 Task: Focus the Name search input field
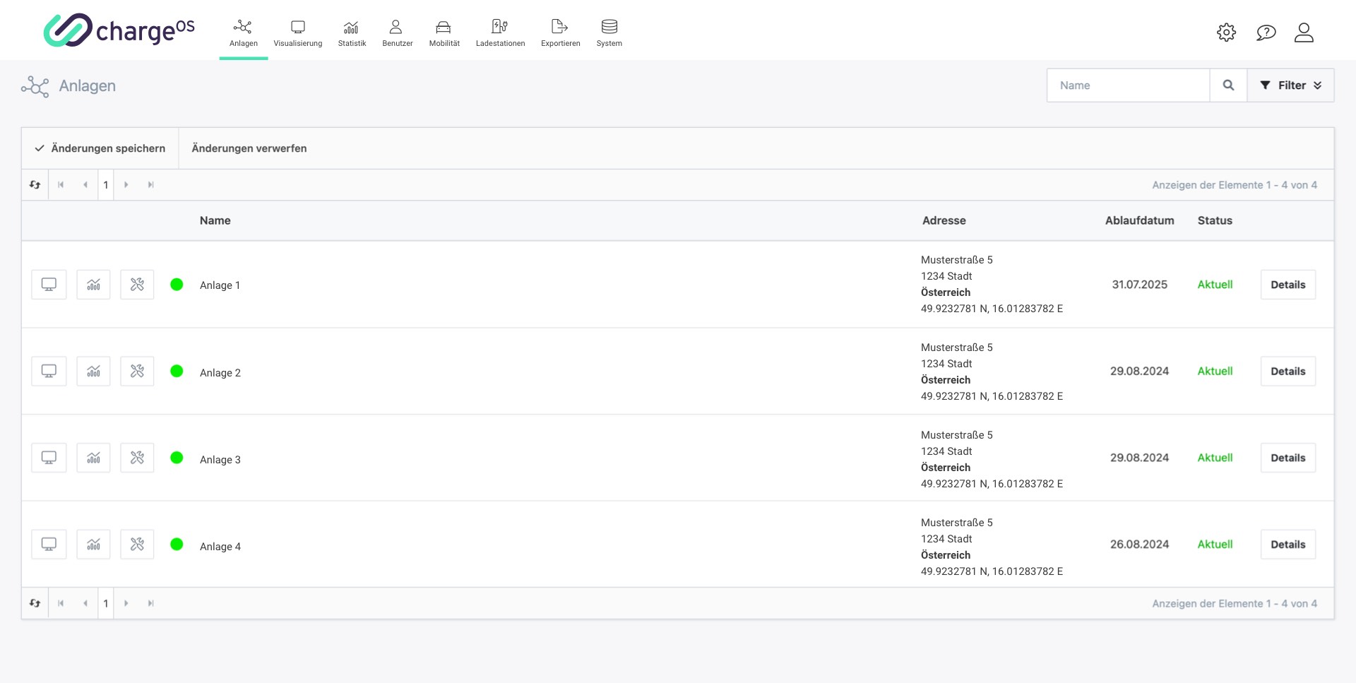[x=1128, y=85]
